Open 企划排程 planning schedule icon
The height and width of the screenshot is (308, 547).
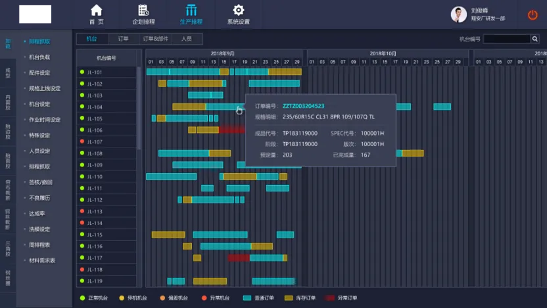point(143,11)
